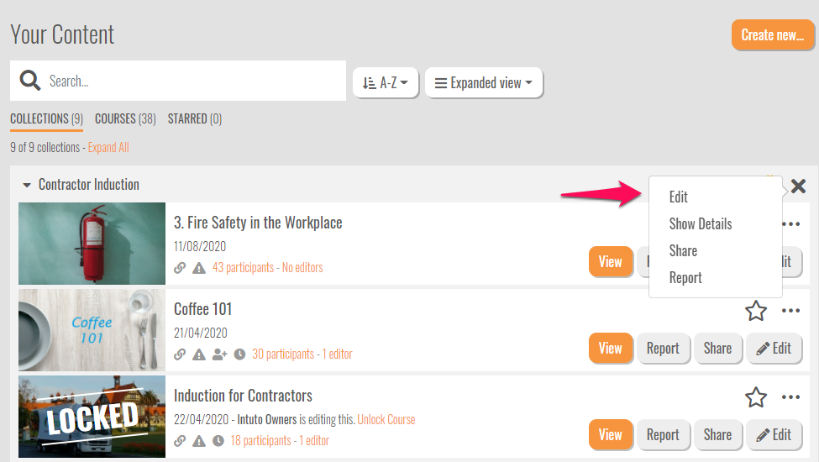The height and width of the screenshot is (462, 819).
Task: Star the Coffee 101 course
Action: tap(756, 312)
